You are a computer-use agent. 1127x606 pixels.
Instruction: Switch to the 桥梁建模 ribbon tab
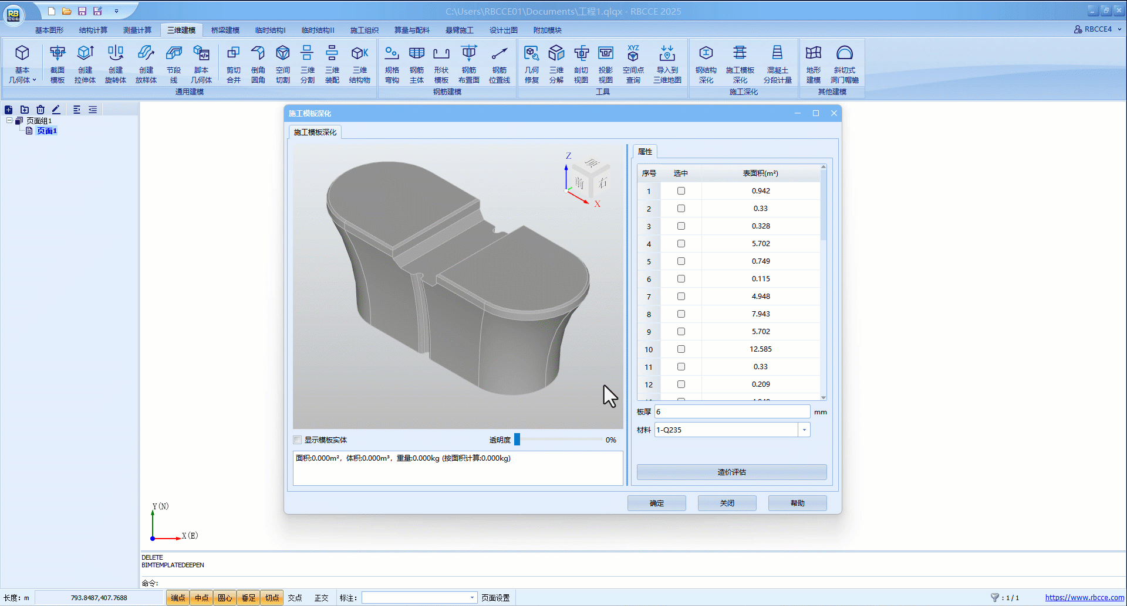coord(225,30)
